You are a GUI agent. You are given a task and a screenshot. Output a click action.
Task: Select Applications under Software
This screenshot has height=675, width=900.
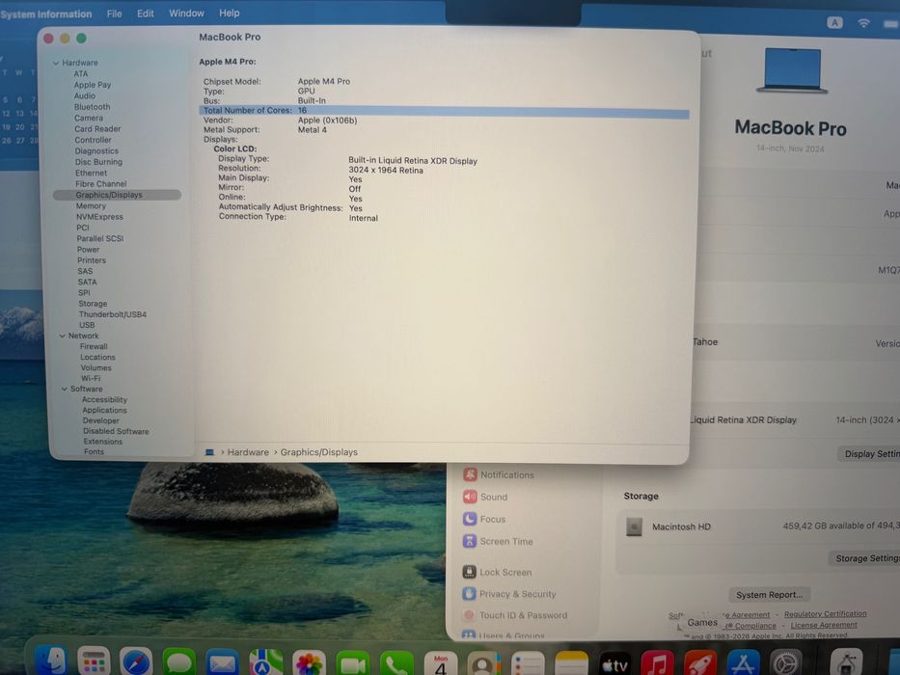pos(104,411)
